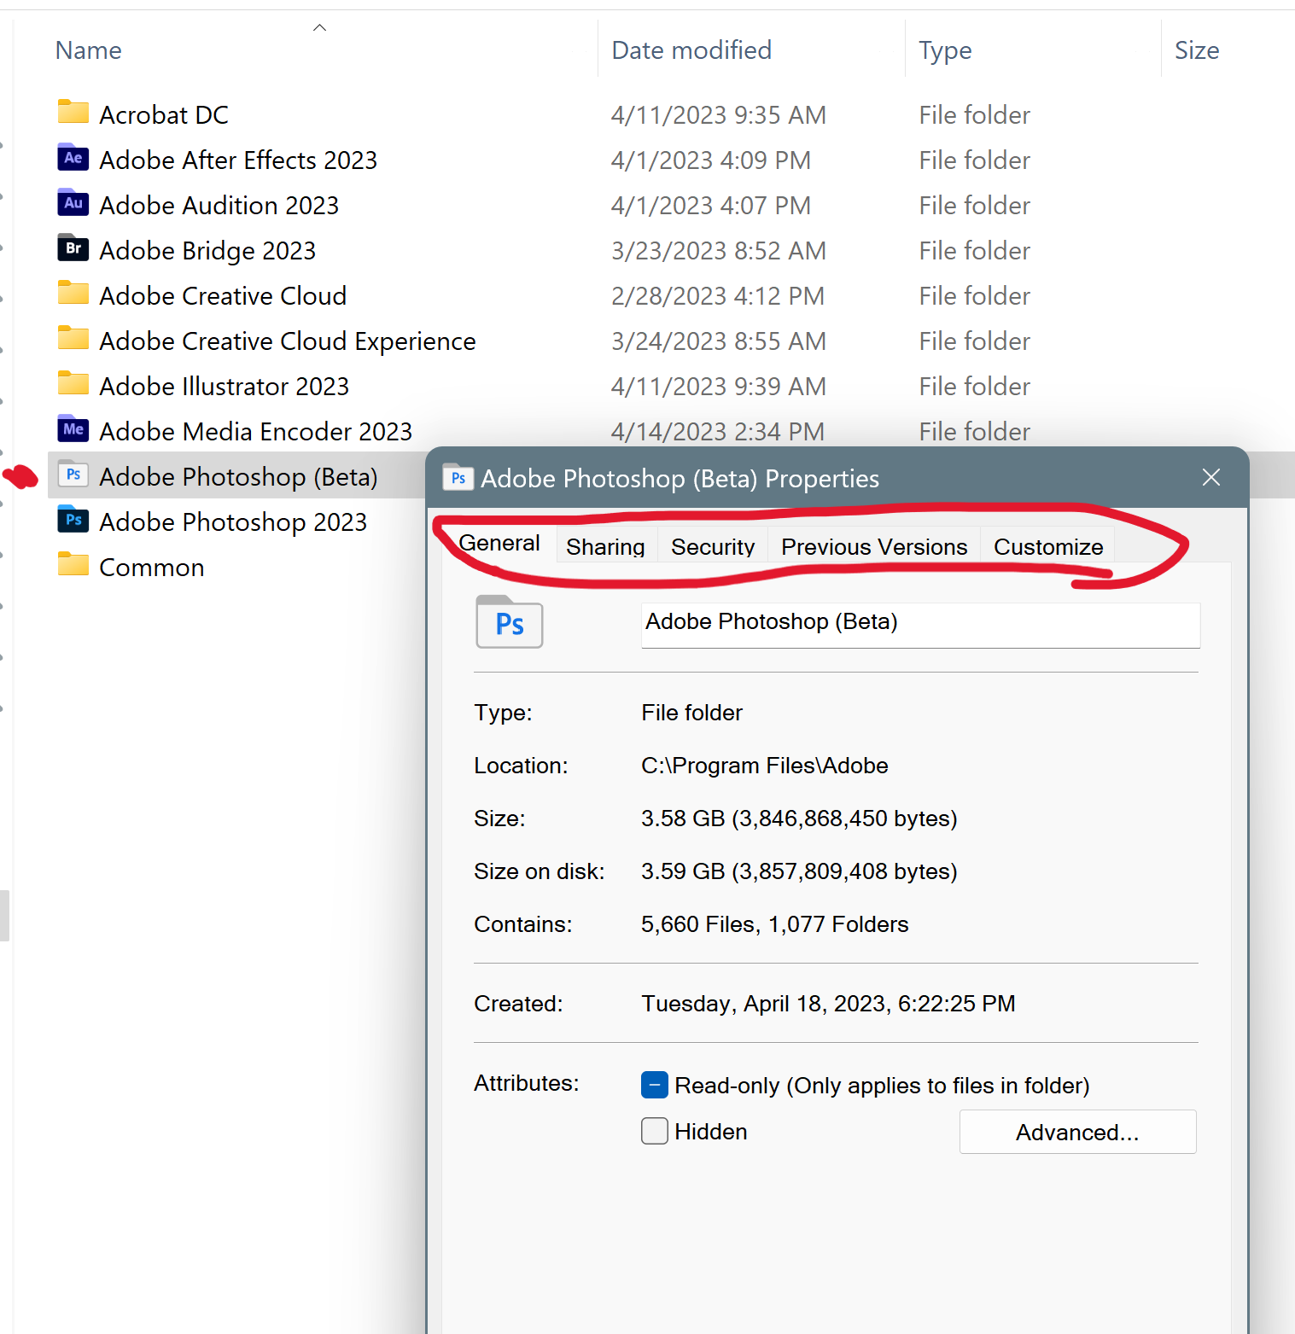Viewport: 1295px width, 1334px height.
Task: Click date 4/1/2023 4:07 PM
Action: click(711, 205)
